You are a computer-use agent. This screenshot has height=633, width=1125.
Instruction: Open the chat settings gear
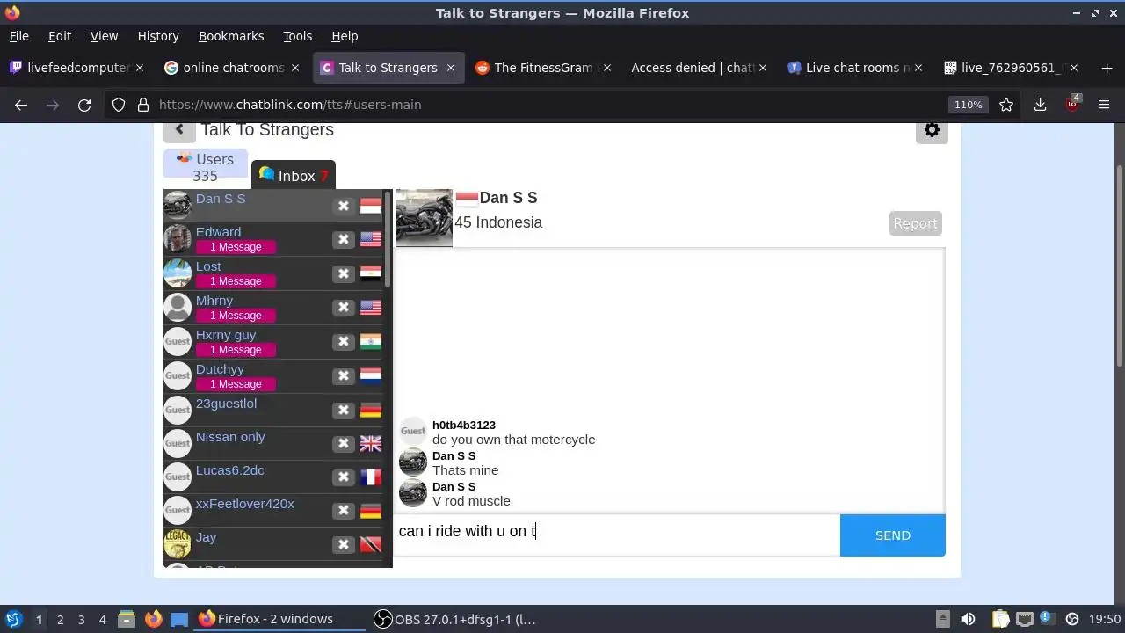(x=932, y=130)
